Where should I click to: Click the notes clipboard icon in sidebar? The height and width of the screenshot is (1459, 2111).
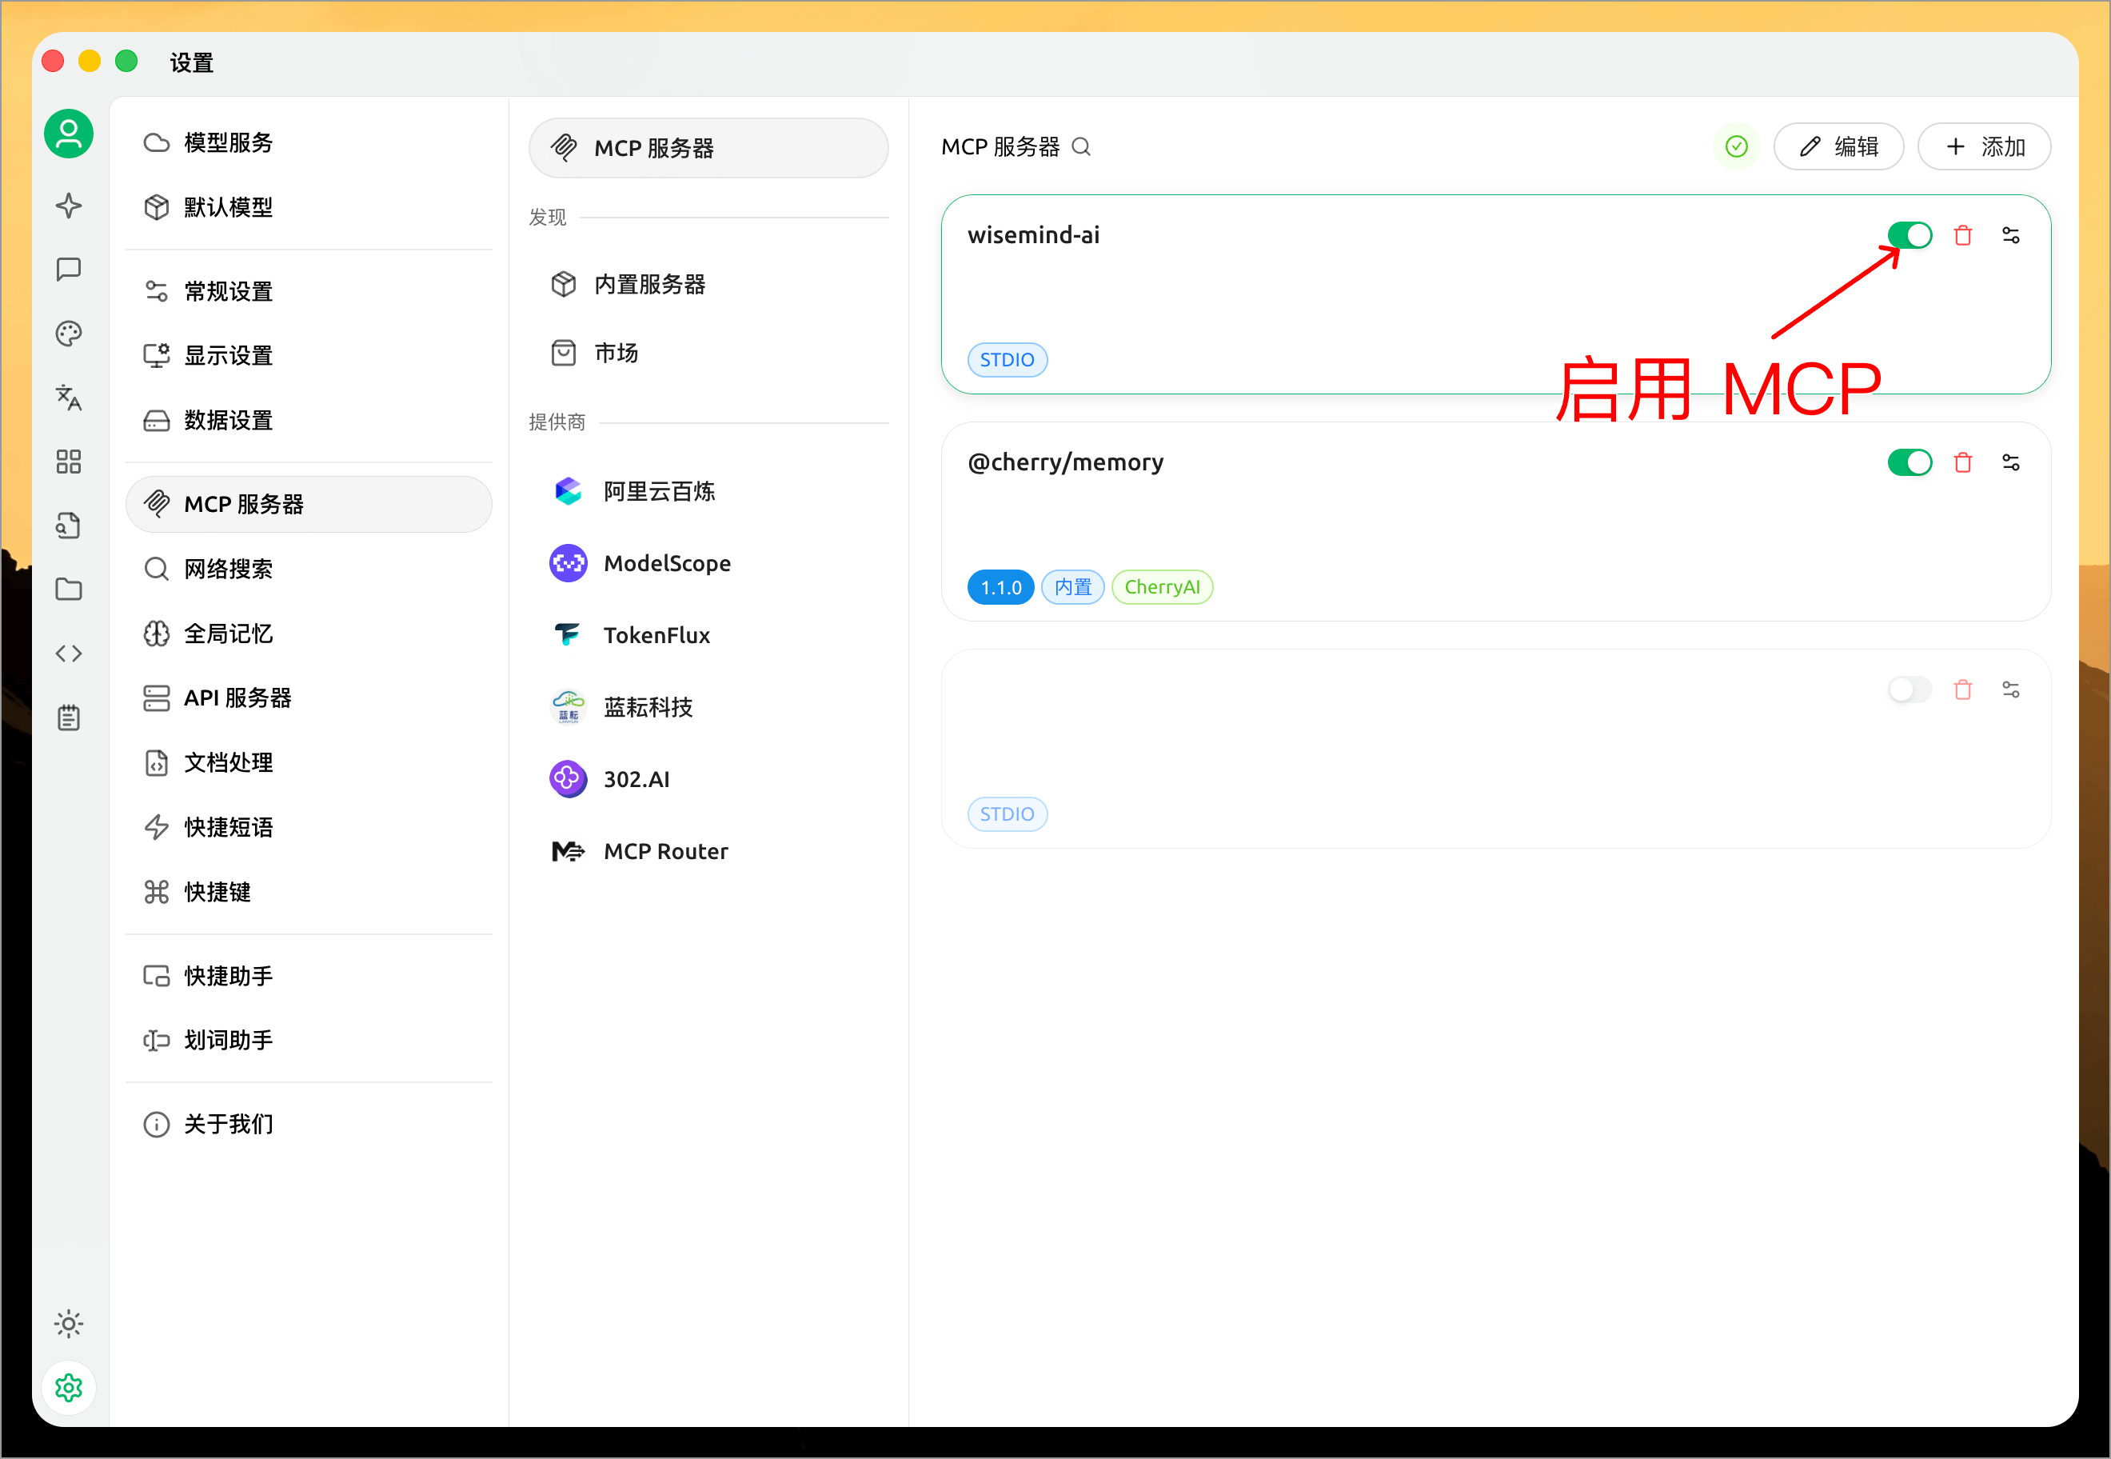(68, 717)
